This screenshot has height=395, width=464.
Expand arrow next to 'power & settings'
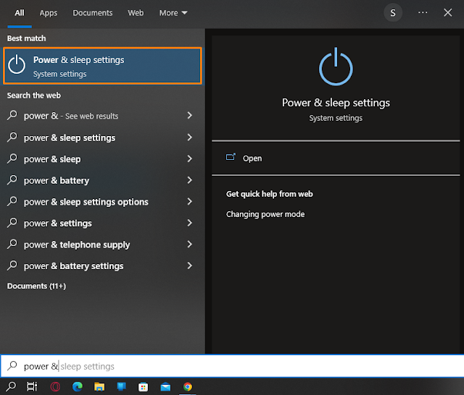tap(190, 223)
